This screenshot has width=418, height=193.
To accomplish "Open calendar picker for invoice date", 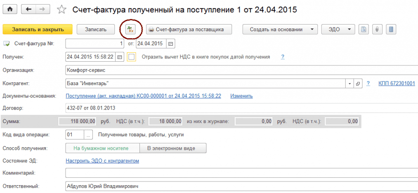I will coord(171,43).
